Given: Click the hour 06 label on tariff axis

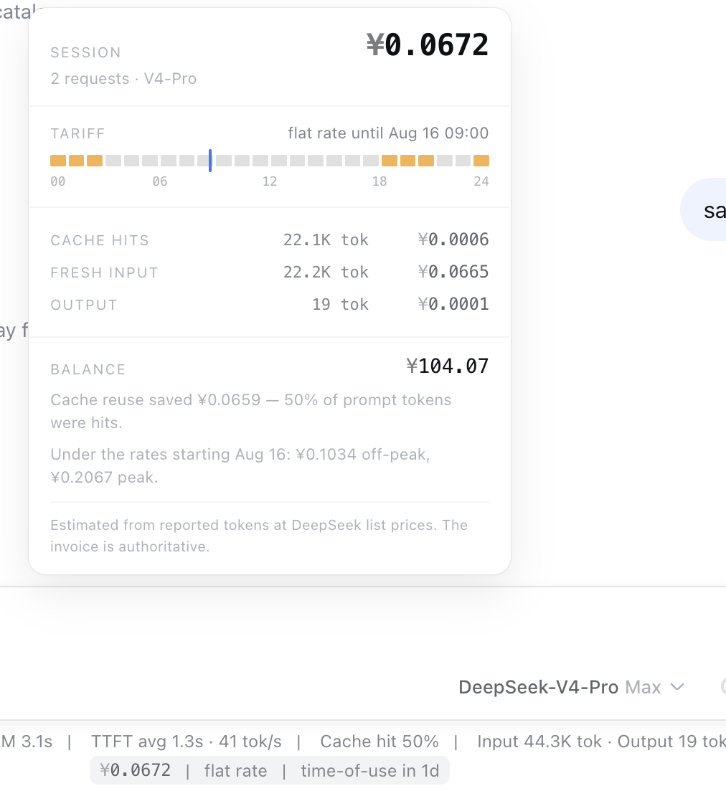Looking at the screenshot, I should pos(160,181).
